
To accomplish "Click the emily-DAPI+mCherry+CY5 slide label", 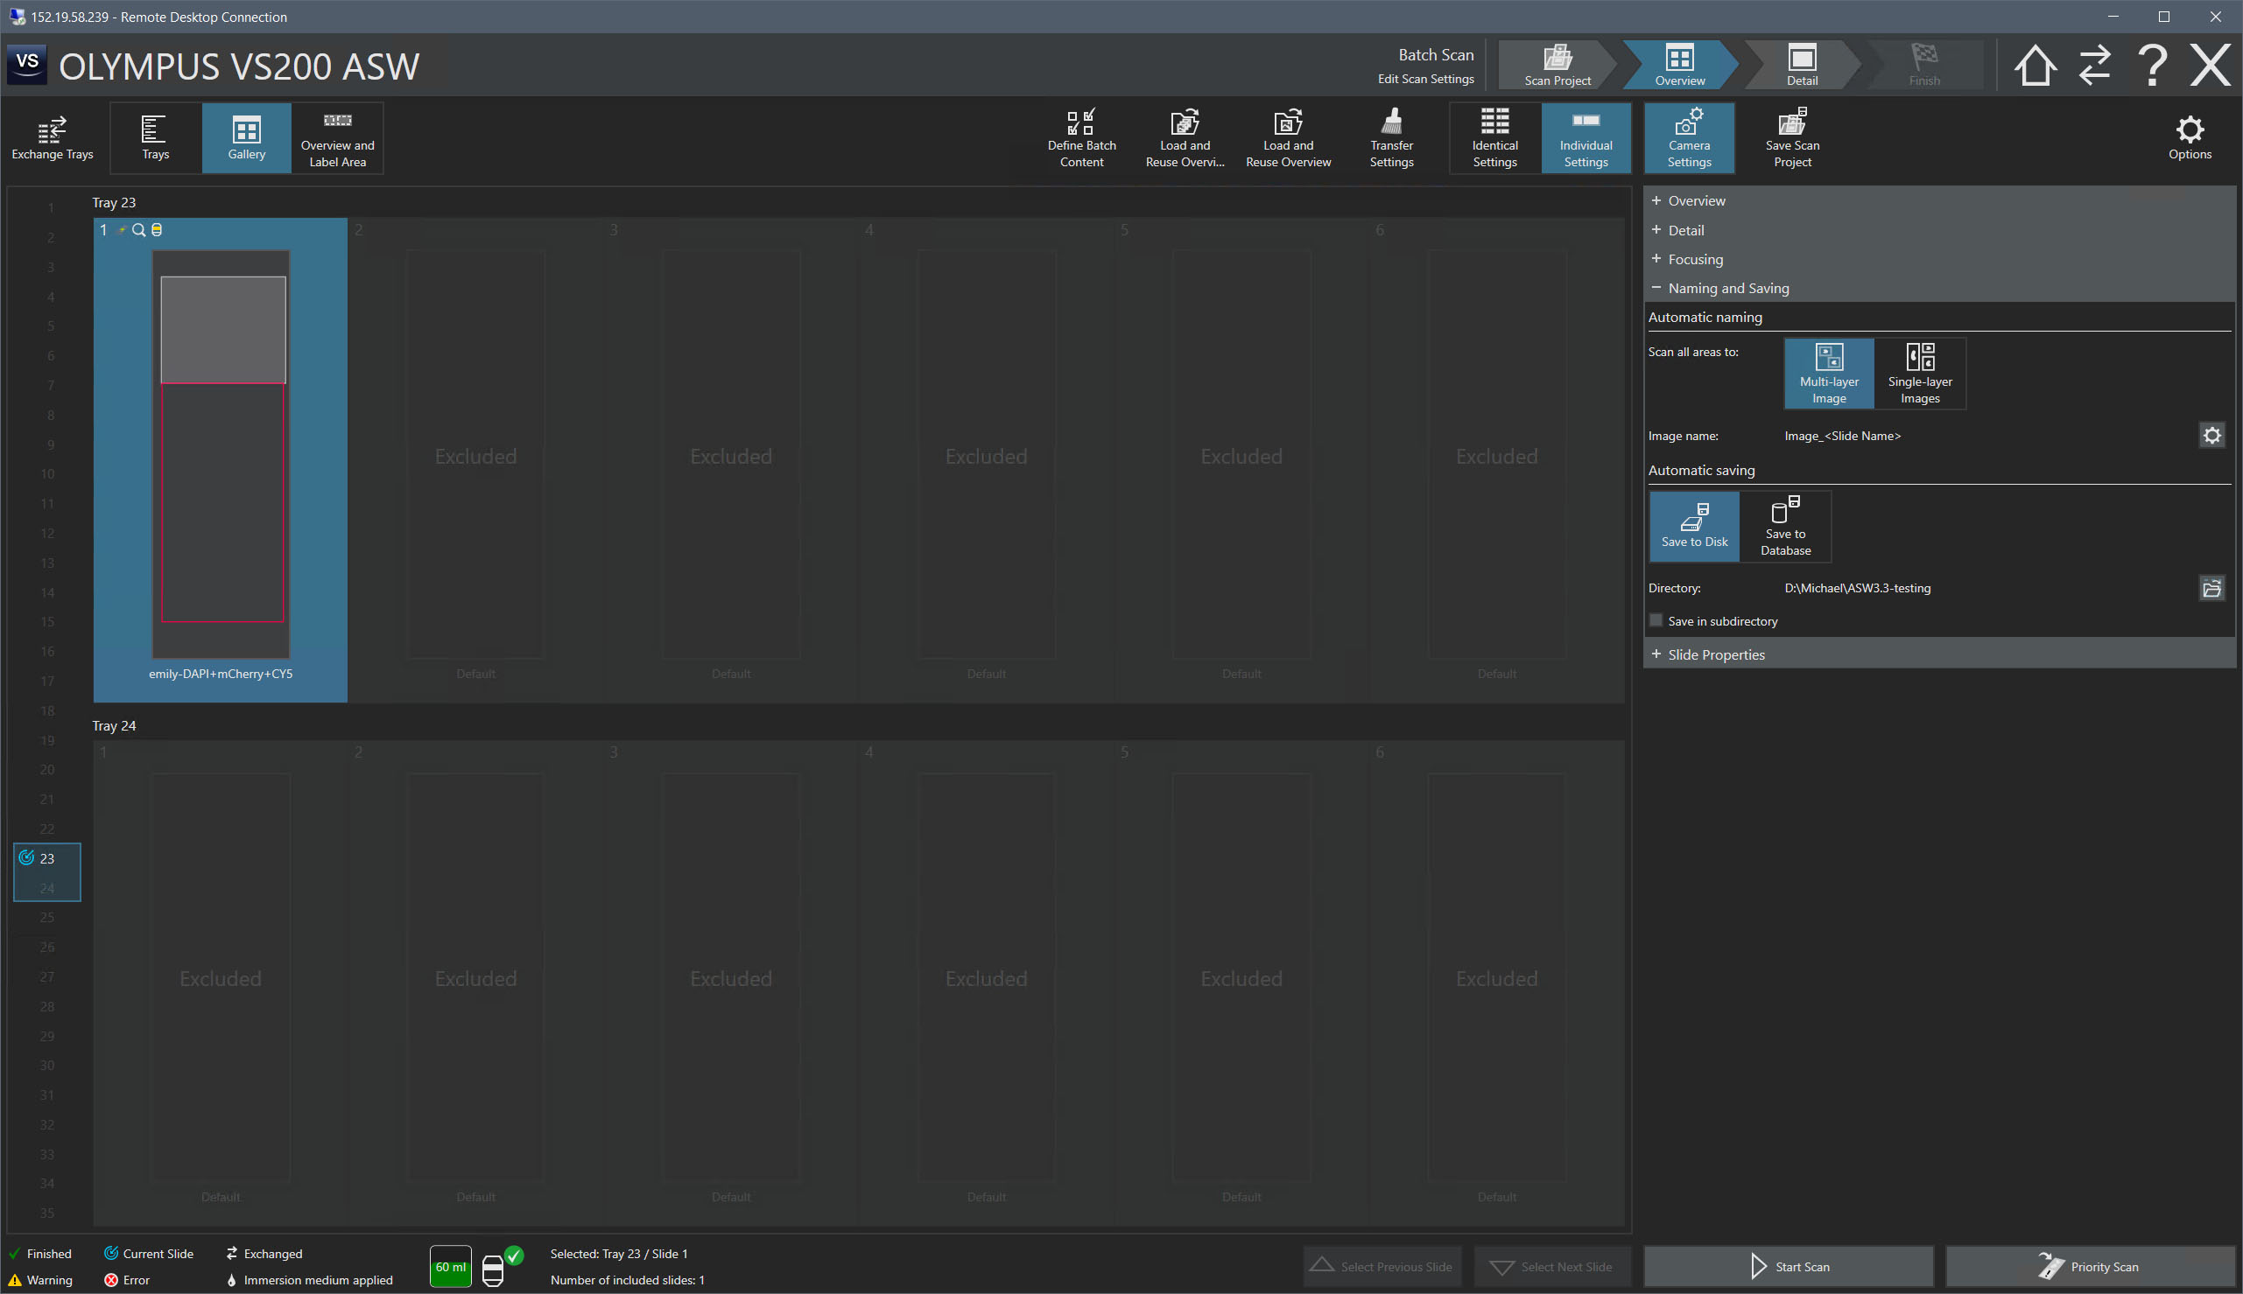I will 221,674.
